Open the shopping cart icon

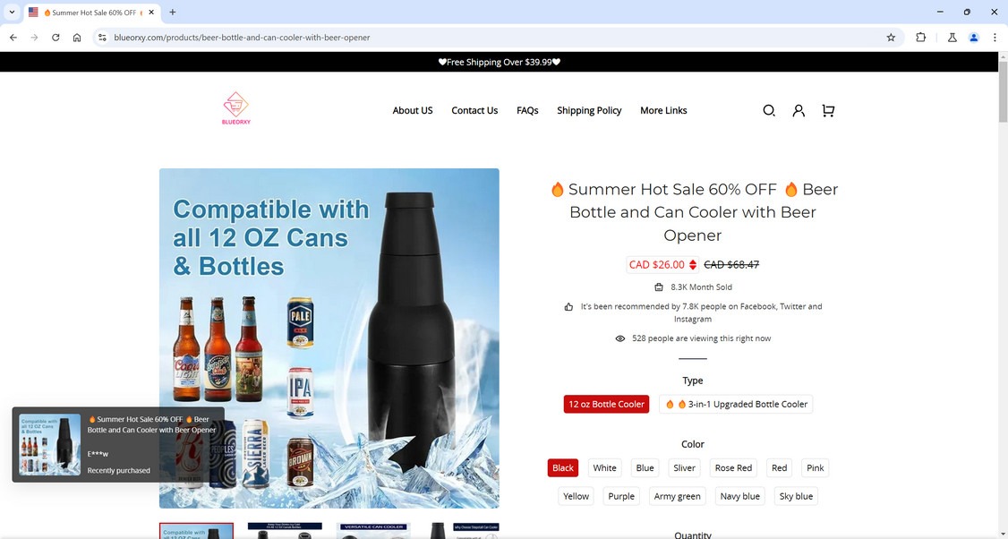(828, 111)
